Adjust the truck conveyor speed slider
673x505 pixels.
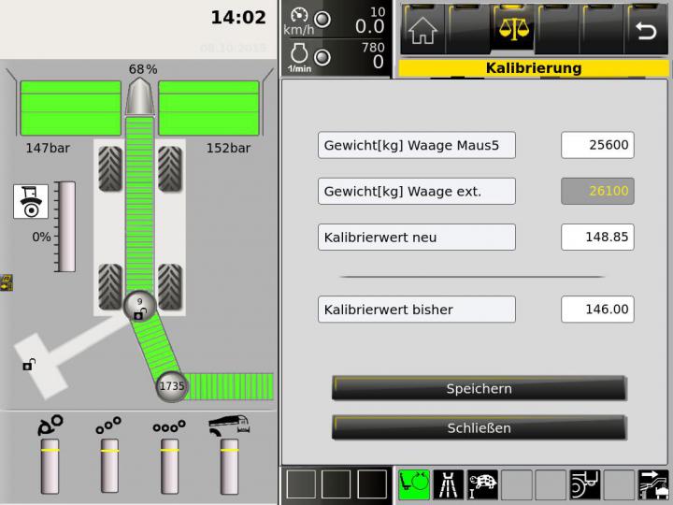tap(229, 465)
